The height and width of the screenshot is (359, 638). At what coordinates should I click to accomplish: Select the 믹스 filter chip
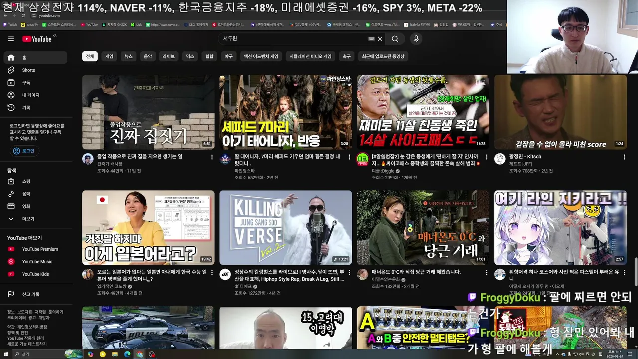pos(190,56)
